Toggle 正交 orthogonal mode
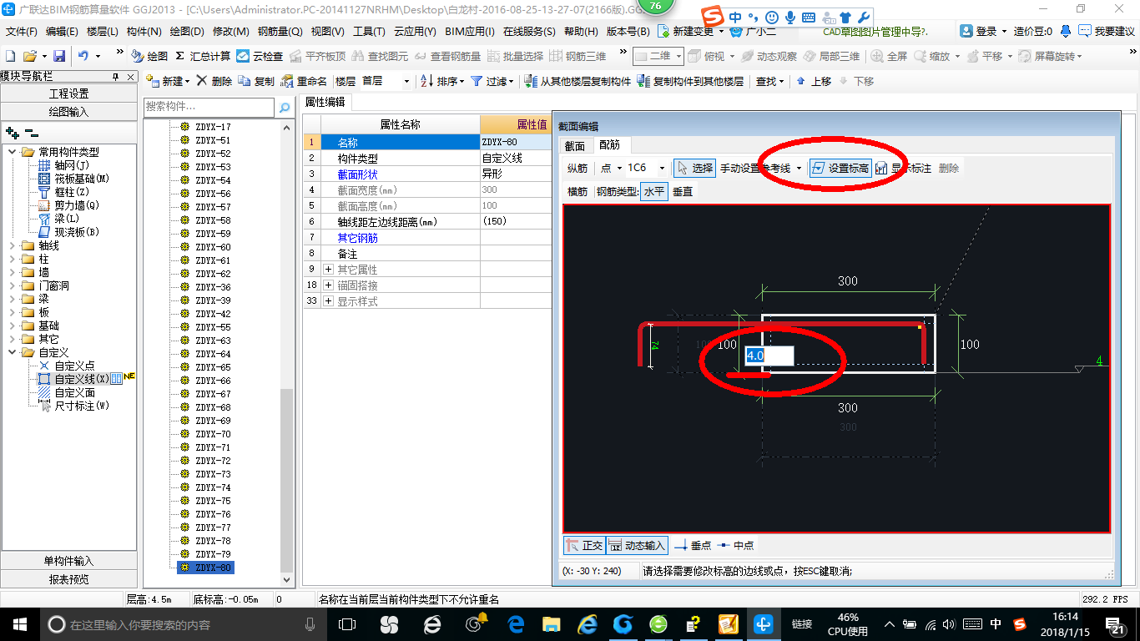Screen dimensions: 1140x641 (584, 545)
